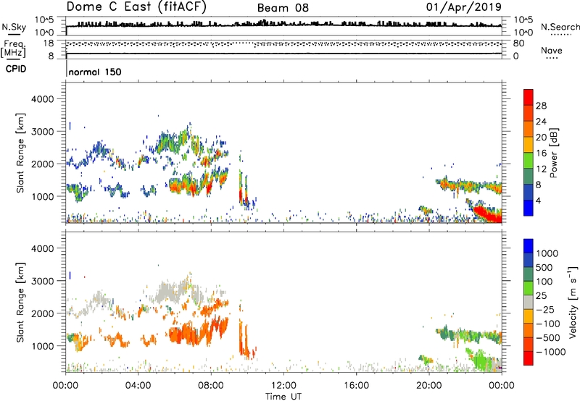Image resolution: width=580 pixels, height=401 pixels.
Task: Click the '3000' tick on velocity panel
Action: [x=43, y=281]
